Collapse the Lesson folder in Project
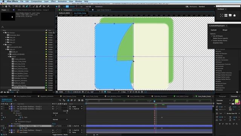The width and height of the screenshot is (241, 136). [4, 45]
